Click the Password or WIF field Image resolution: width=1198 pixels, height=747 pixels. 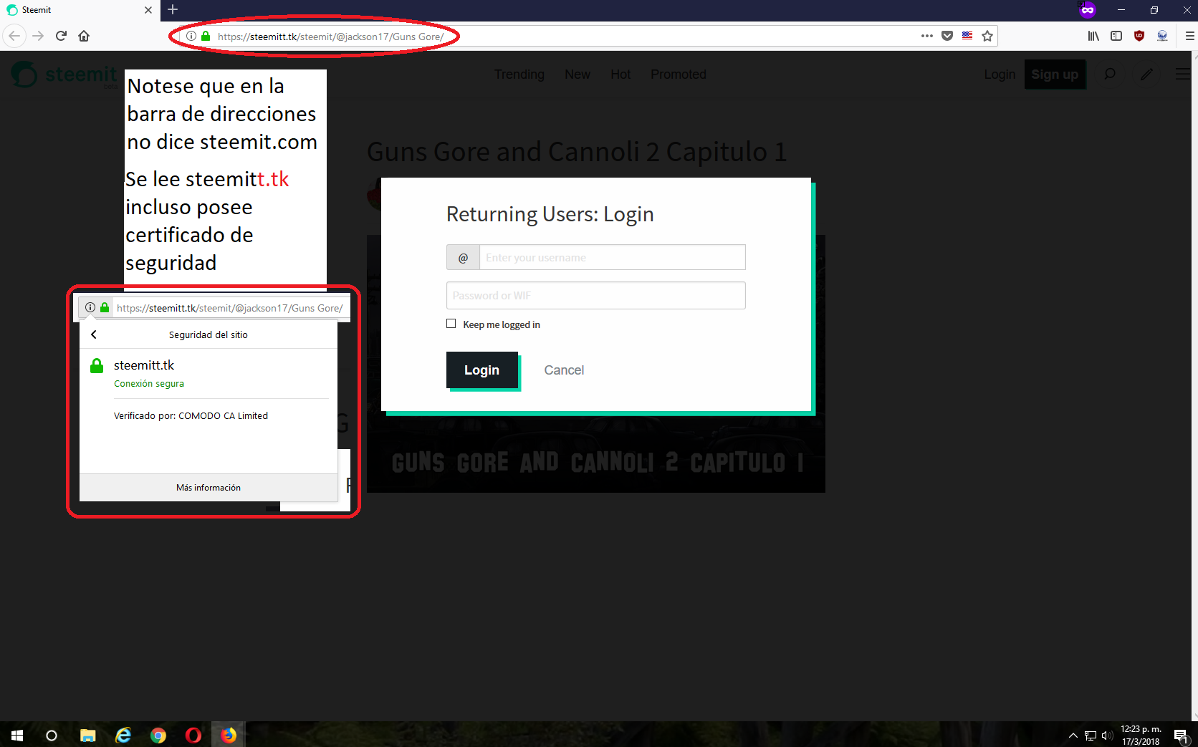point(596,295)
